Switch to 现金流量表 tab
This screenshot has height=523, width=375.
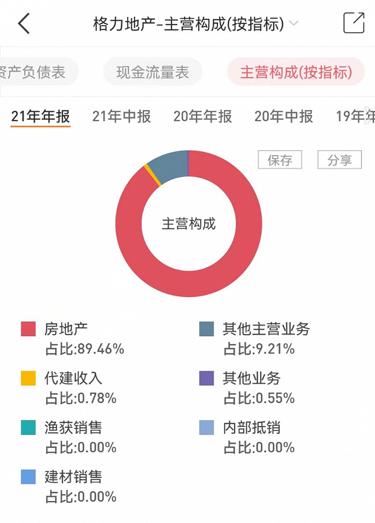(x=153, y=72)
